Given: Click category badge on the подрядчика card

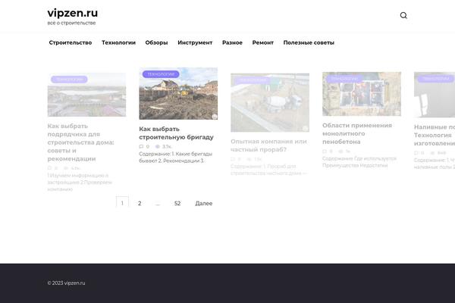Looking at the screenshot, I should [69, 80].
